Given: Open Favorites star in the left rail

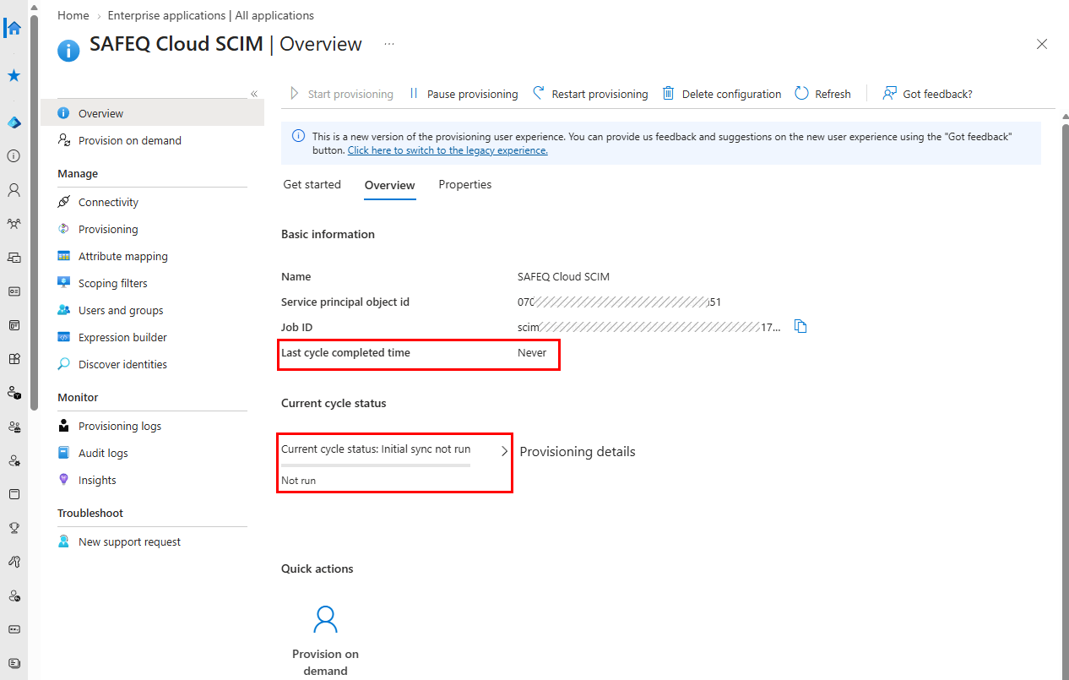Looking at the screenshot, I should click(14, 76).
